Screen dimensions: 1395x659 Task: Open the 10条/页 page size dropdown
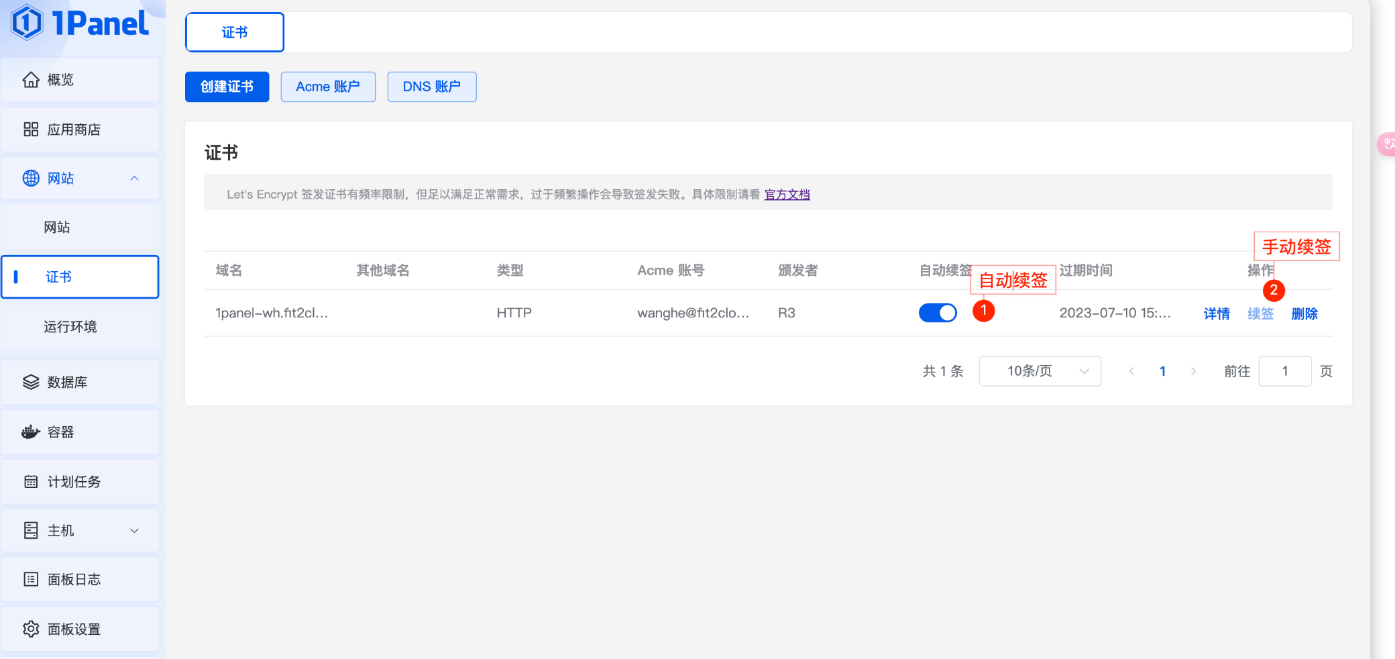point(1040,371)
